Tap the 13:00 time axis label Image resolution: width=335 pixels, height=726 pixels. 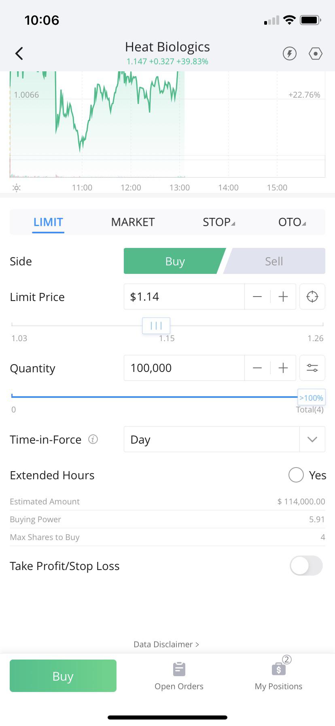pos(180,188)
